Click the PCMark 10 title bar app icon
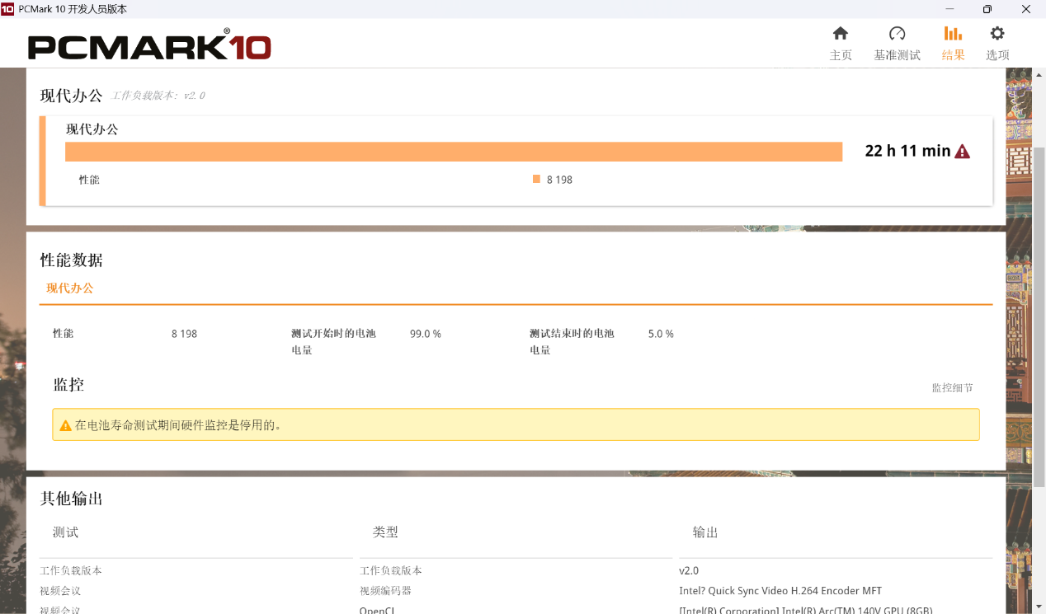Viewport: 1046px width, 614px height. pyautogui.click(x=9, y=9)
